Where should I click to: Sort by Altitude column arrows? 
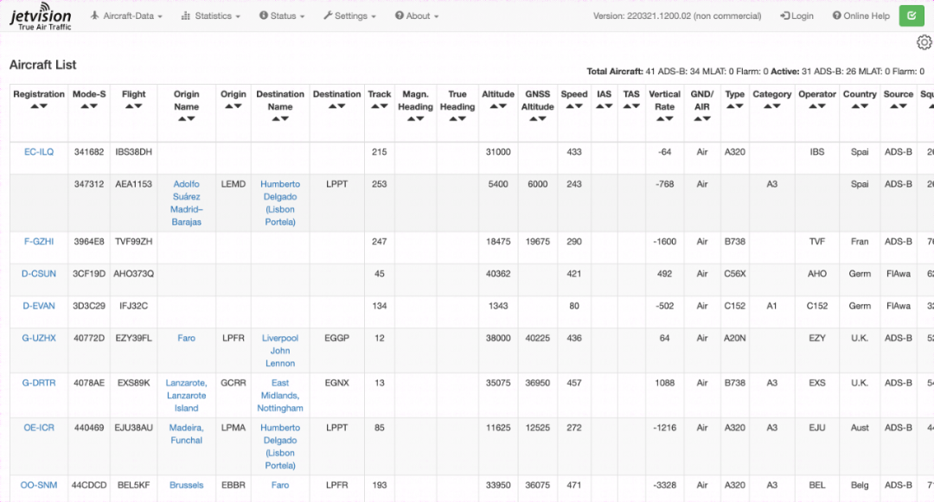(498, 106)
